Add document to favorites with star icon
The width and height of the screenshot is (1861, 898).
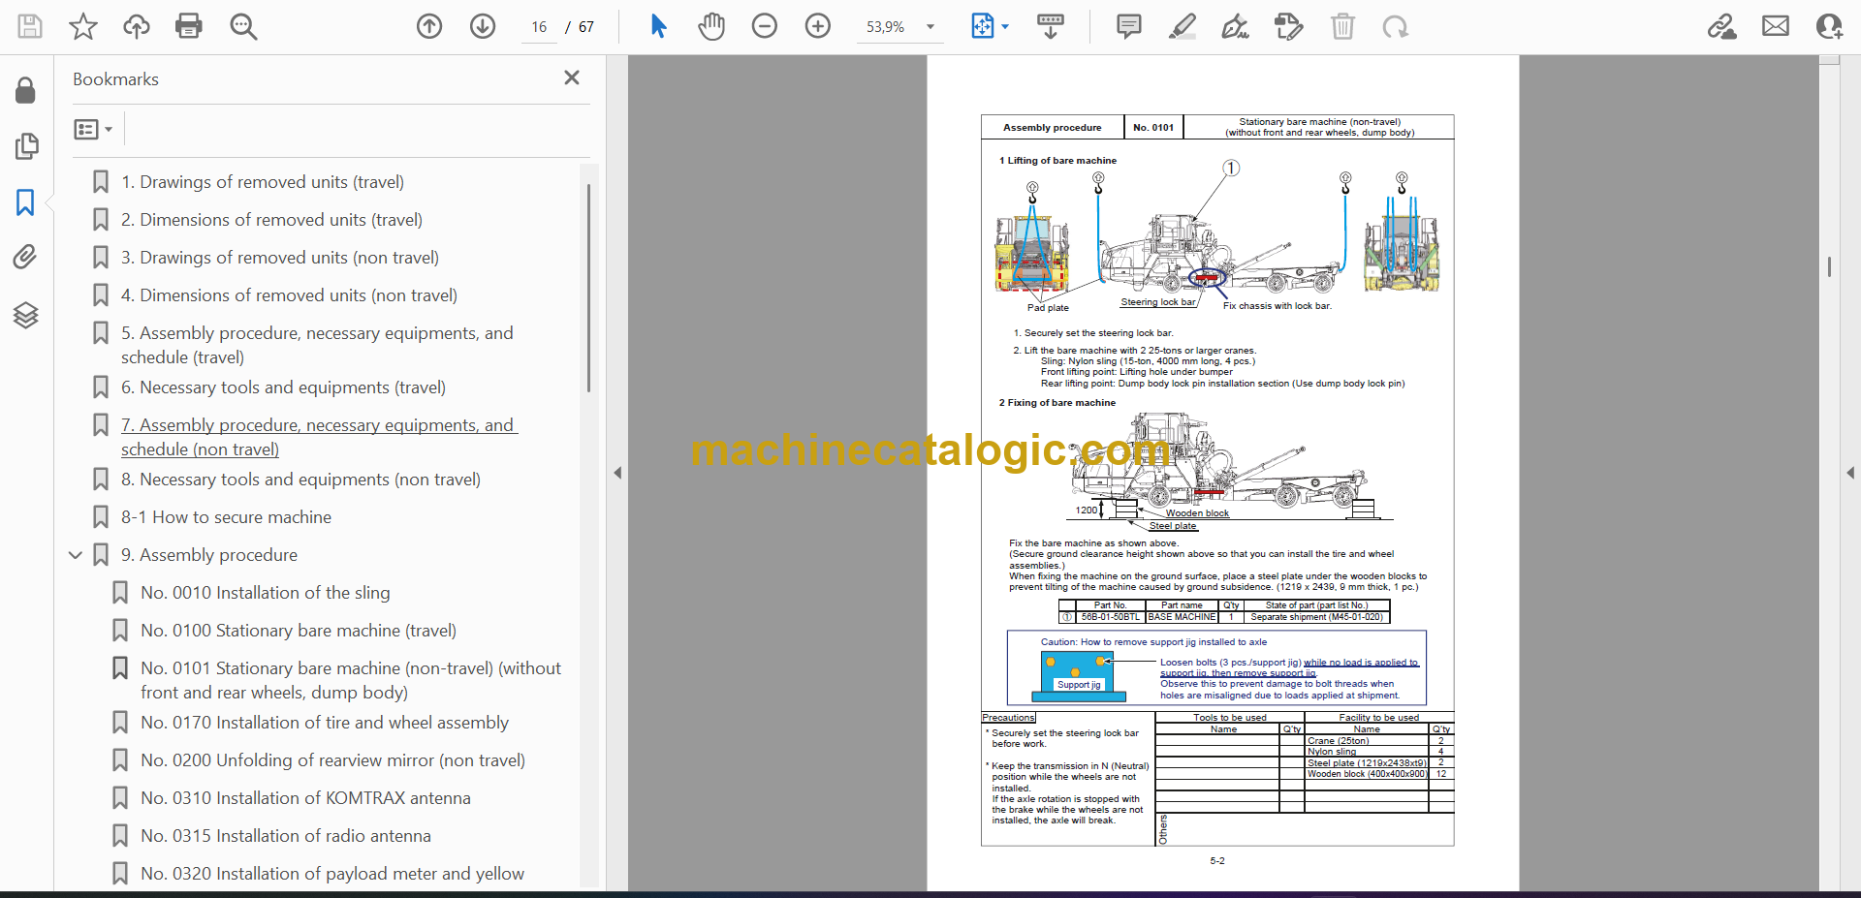click(x=83, y=26)
